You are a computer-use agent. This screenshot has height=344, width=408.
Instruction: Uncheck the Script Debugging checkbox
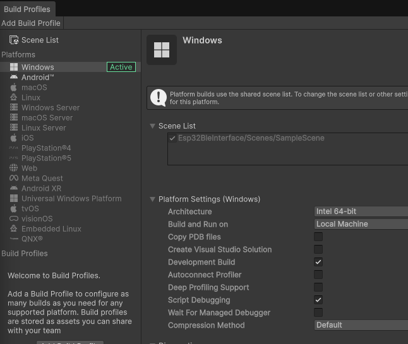point(318,300)
